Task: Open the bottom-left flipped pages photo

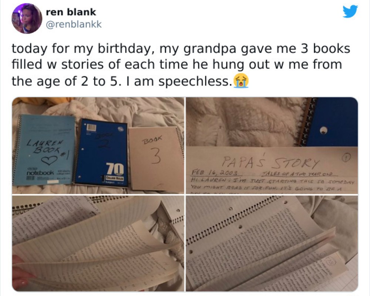Action: pyautogui.click(x=98, y=243)
